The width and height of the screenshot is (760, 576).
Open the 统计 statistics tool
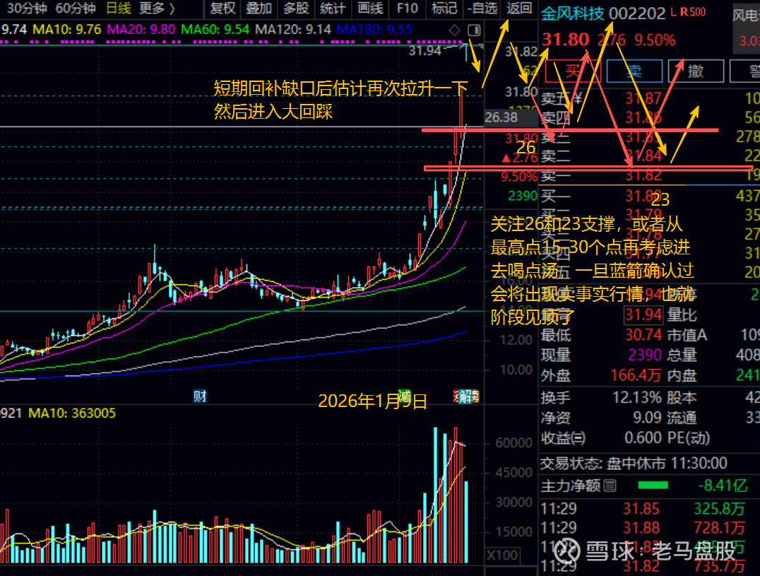coord(333,8)
